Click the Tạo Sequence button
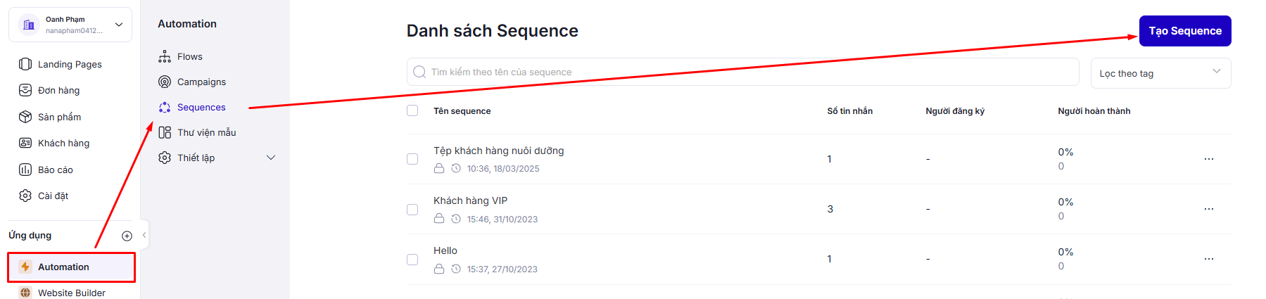 pos(1184,31)
